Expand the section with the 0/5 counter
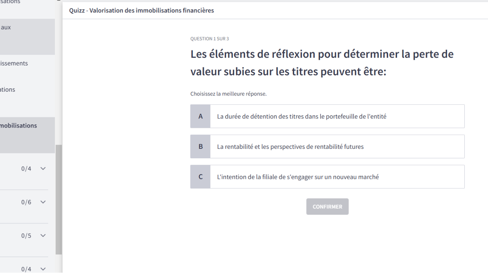488x274 pixels. pyautogui.click(x=43, y=236)
